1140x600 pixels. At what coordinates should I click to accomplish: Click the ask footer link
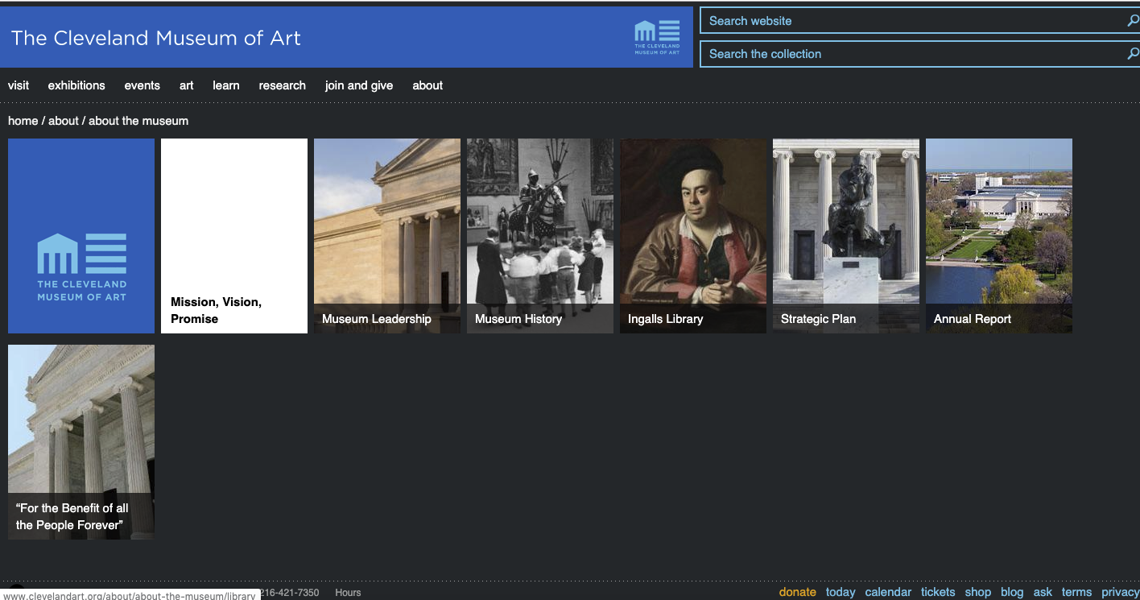[x=1043, y=592]
